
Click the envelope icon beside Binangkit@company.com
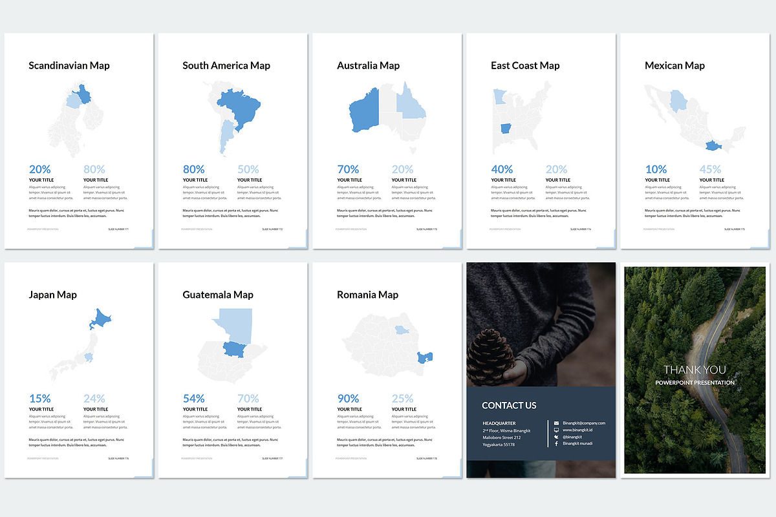click(x=556, y=423)
